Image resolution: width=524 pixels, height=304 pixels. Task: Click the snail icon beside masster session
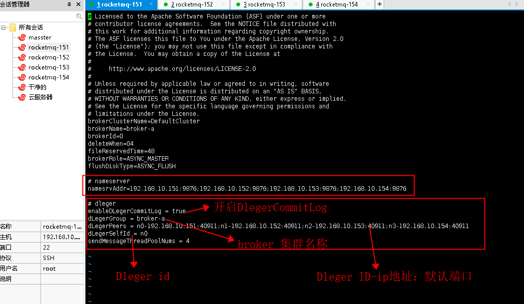(22, 37)
